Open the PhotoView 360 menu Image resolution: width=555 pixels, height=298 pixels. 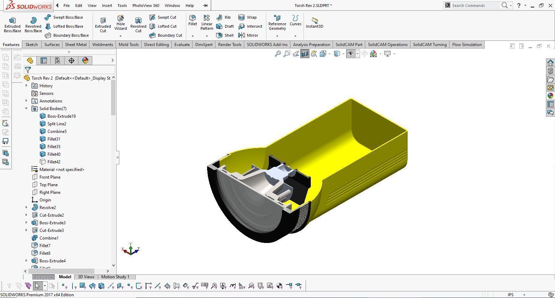146,6
